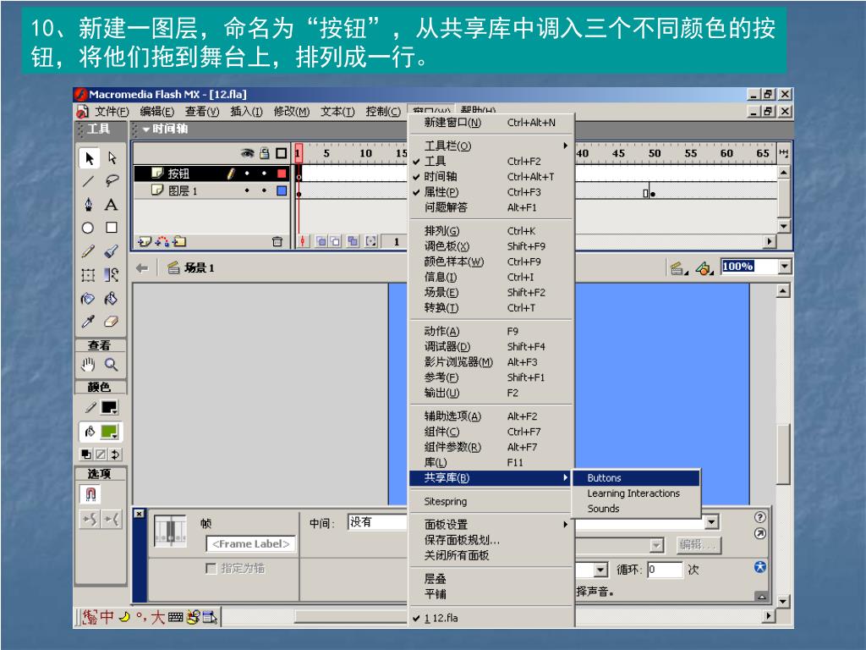Toggle show/hide all layers eye icon
866x650 pixels.
click(248, 153)
